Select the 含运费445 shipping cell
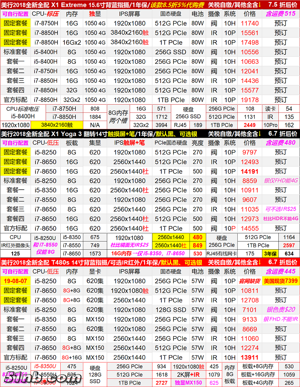This screenshot has height=387, width=300. (280, 271)
